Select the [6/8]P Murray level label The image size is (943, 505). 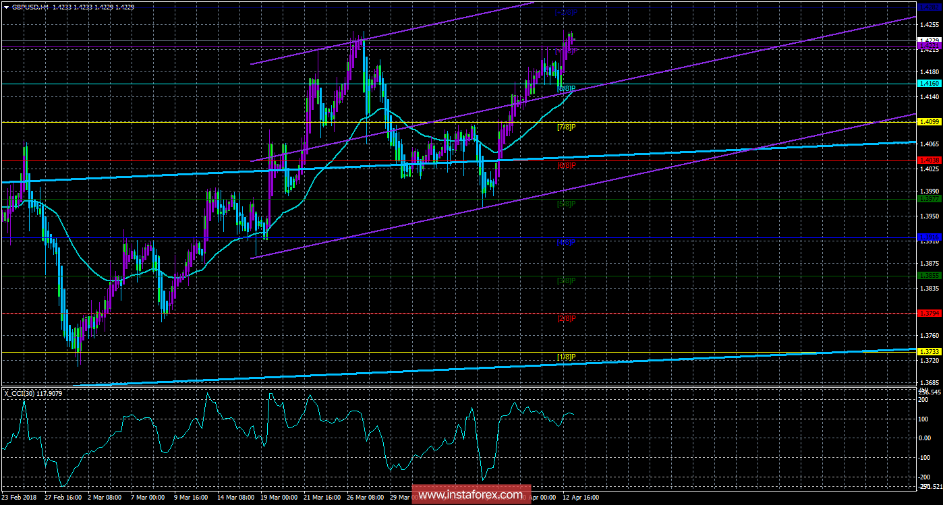coord(567,165)
